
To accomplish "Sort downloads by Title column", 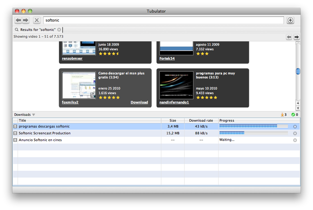I will tap(89, 120).
